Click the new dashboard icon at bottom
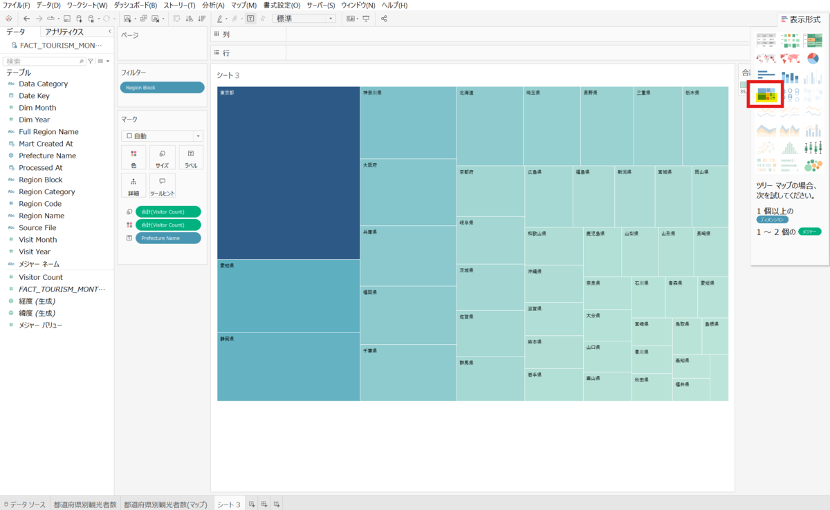 [x=264, y=504]
